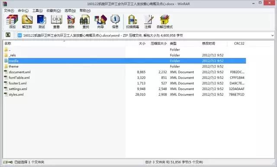Viewport: 277px width, 167px height.
Task: Maximize the WinRAR window
Action: 260,3
